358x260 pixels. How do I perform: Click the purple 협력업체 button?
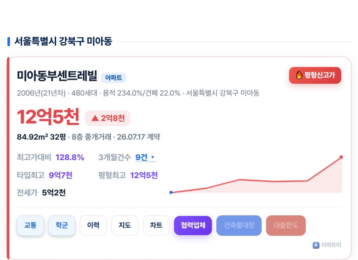click(x=193, y=225)
